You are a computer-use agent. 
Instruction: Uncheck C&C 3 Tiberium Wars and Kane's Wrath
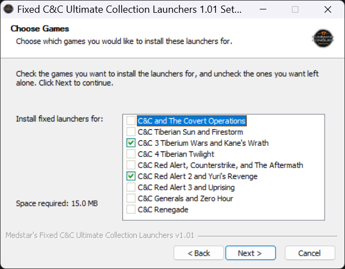(x=131, y=143)
